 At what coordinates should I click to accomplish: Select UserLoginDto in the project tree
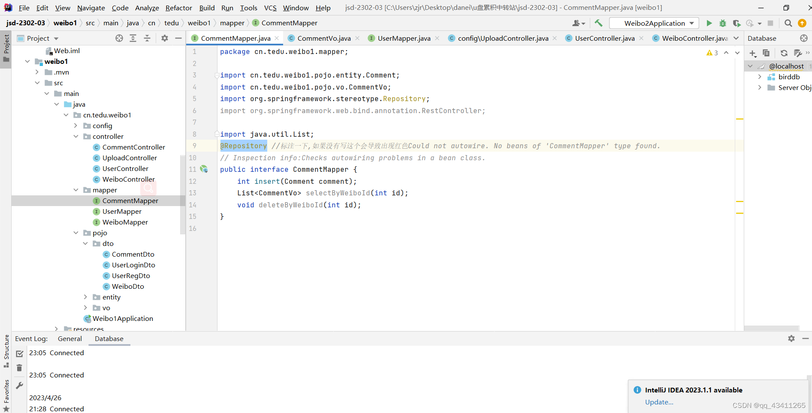point(133,265)
